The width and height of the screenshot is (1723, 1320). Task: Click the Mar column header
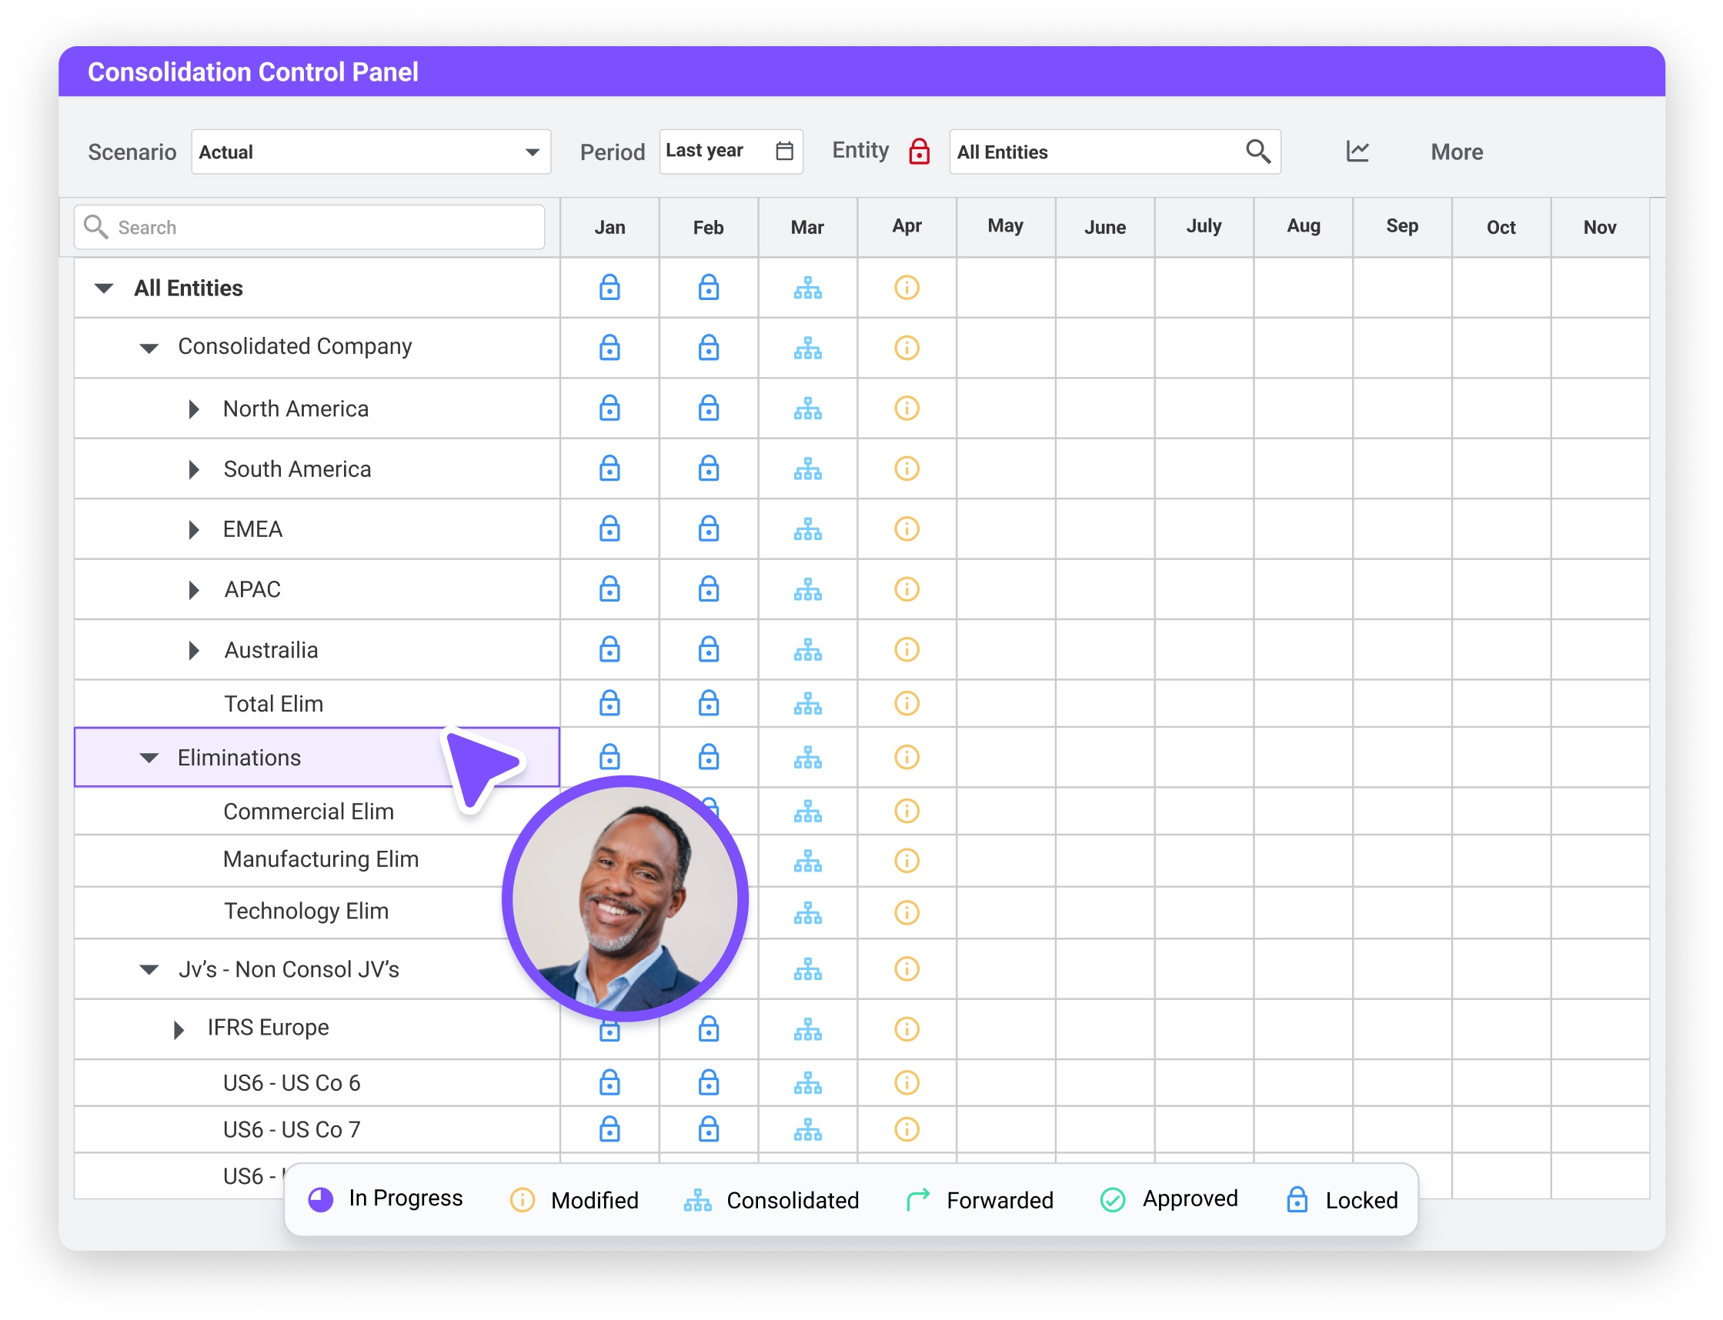pyautogui.click(x=807, y=227)
